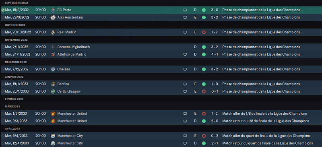Click the Celtic Glasgow crest icon

[53, 91]
